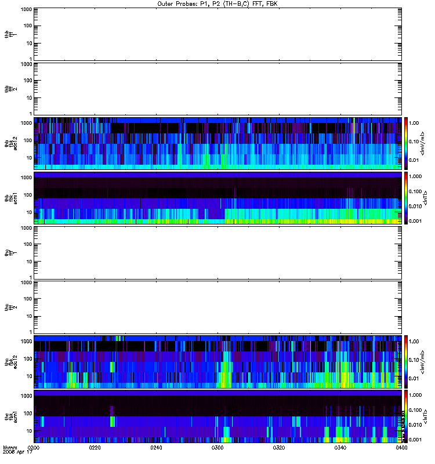Screen dimensions: 435x464
Task: Click the 'thb fff 2' y-axis title
Action: coord(10,89)
